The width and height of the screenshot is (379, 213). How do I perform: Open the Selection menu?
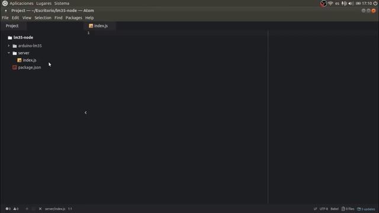pos(43,18)
